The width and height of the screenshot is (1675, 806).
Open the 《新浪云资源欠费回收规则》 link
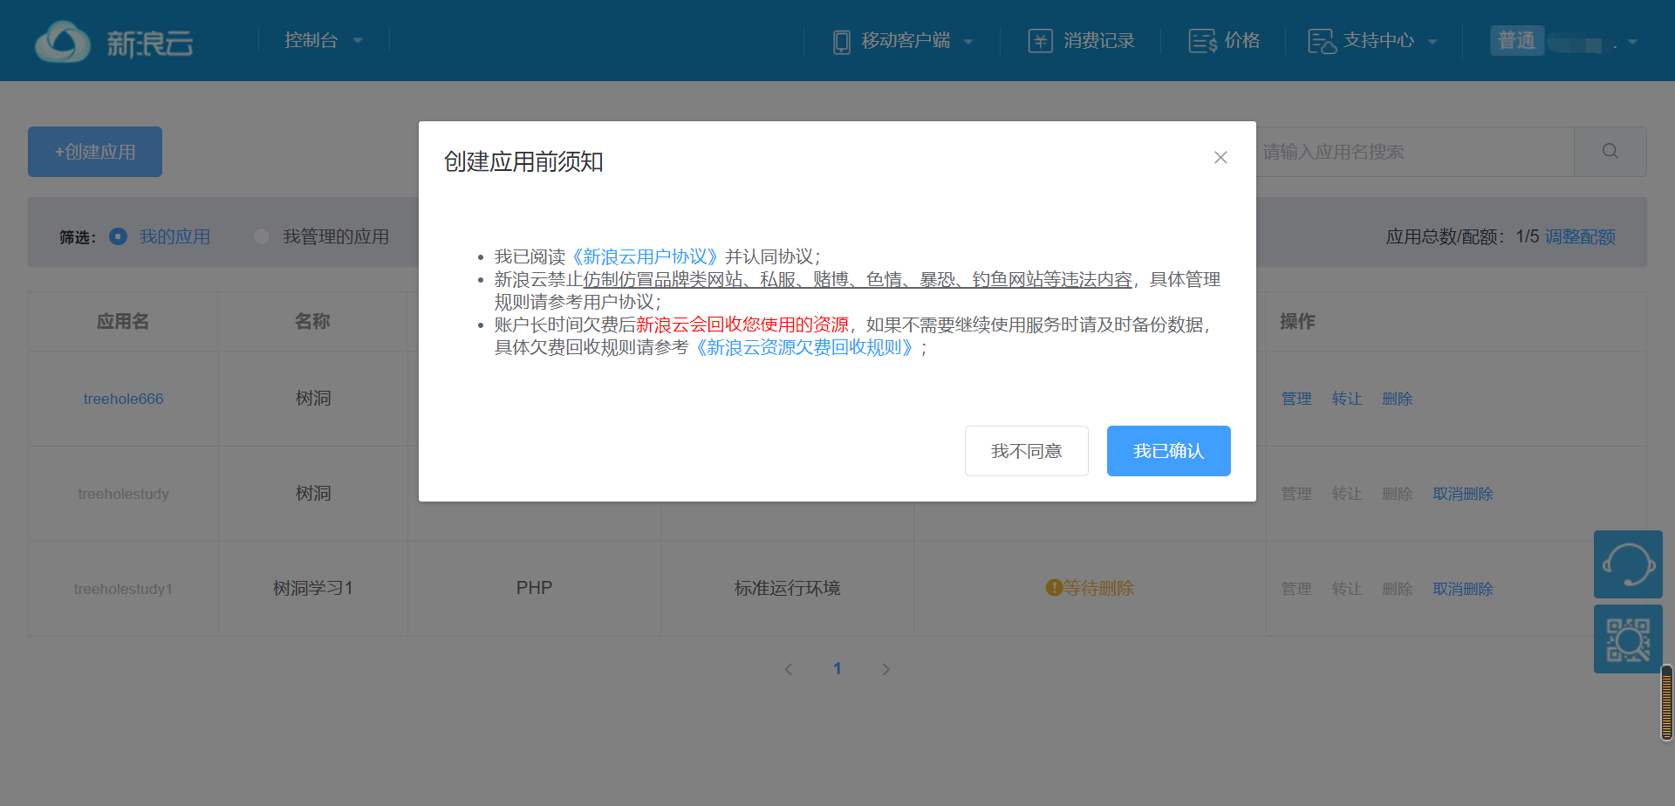pos(803,347)
